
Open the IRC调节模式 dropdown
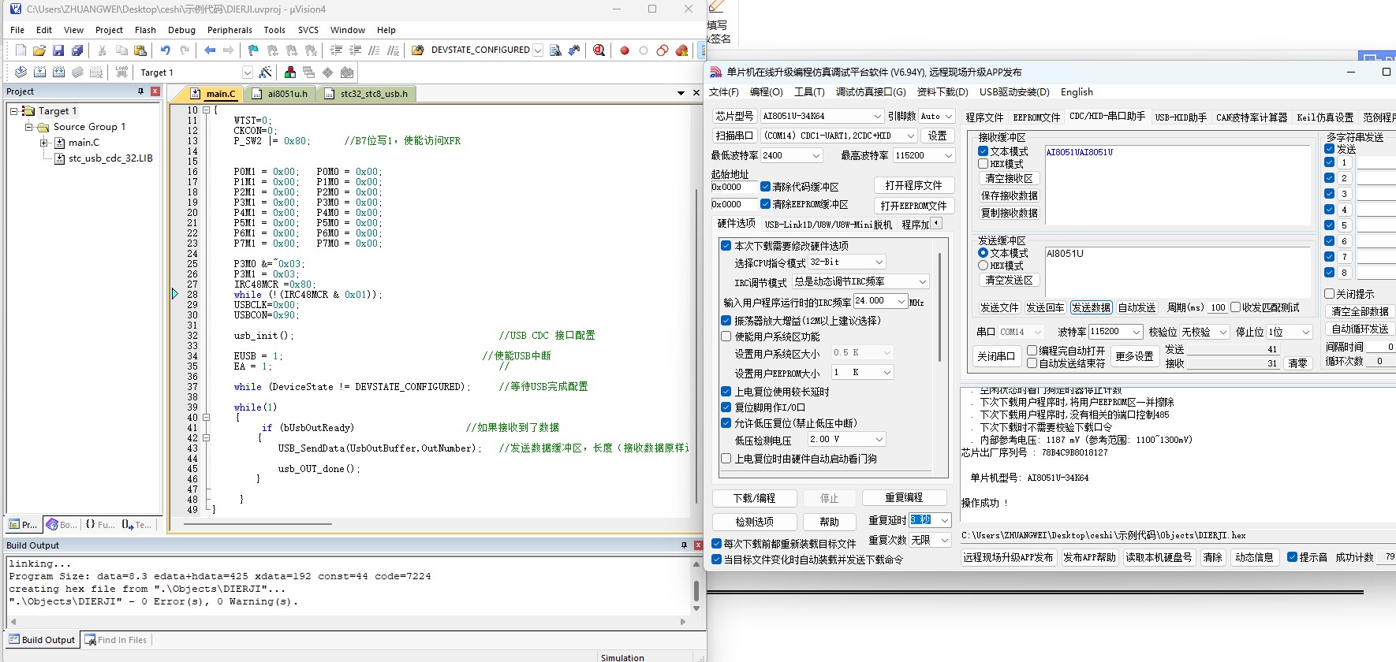tap(861, 281)
